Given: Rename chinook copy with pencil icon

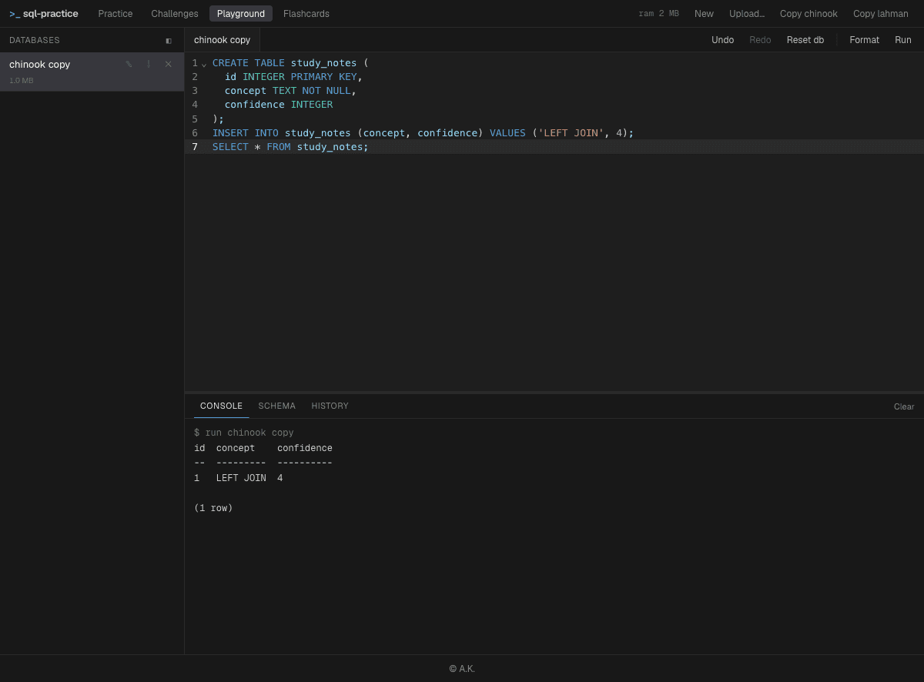Looking at the screenshot, I should 129,64.
